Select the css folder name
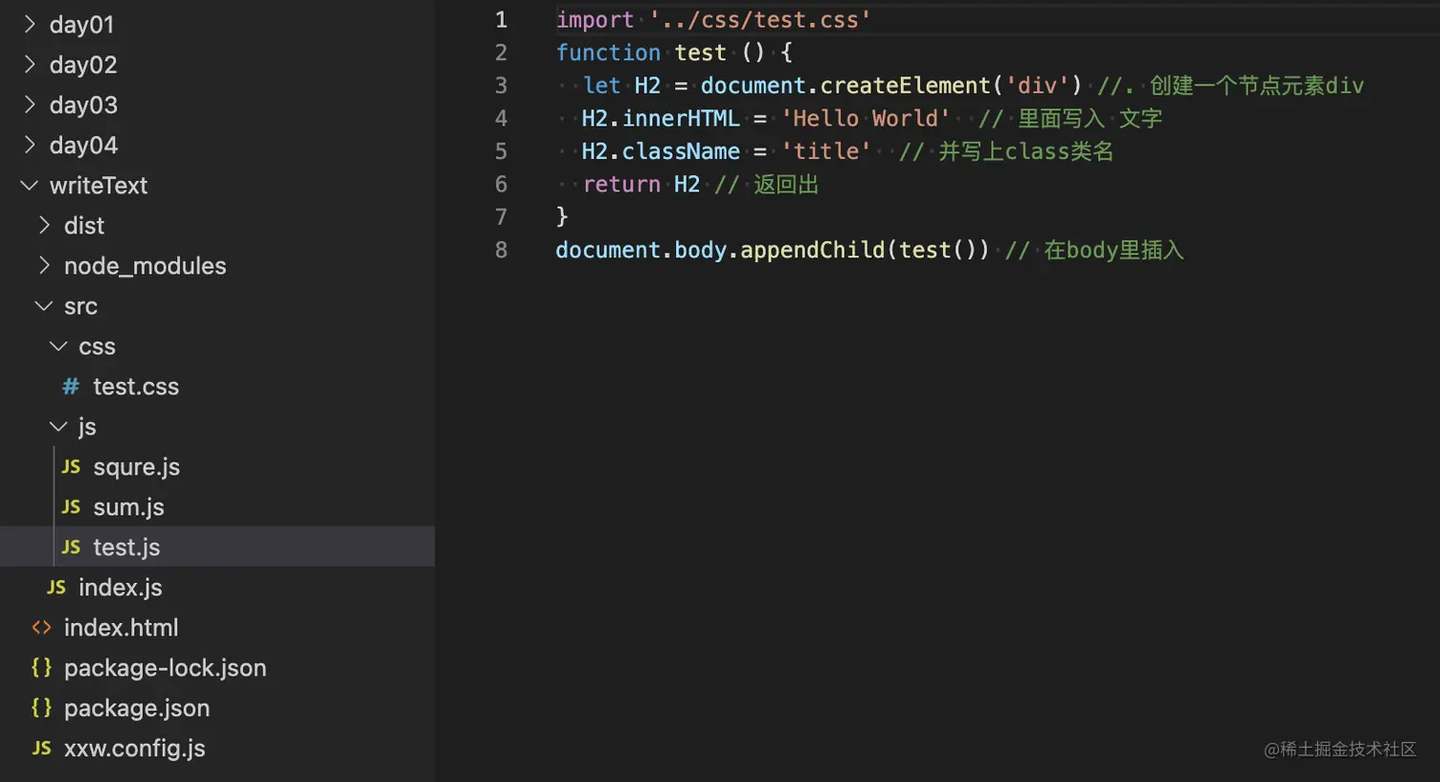This screenshot has height=782, width=1440. pyautogui.click(x=97, y=346)
